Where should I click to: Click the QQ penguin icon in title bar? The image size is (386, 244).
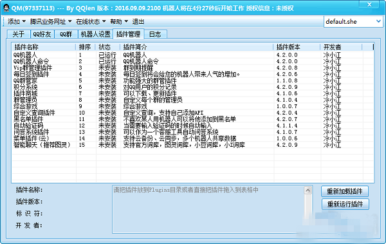pos(6,8)
